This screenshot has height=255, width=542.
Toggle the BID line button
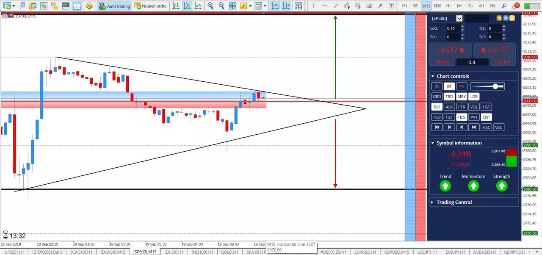(x=437, y=107)
